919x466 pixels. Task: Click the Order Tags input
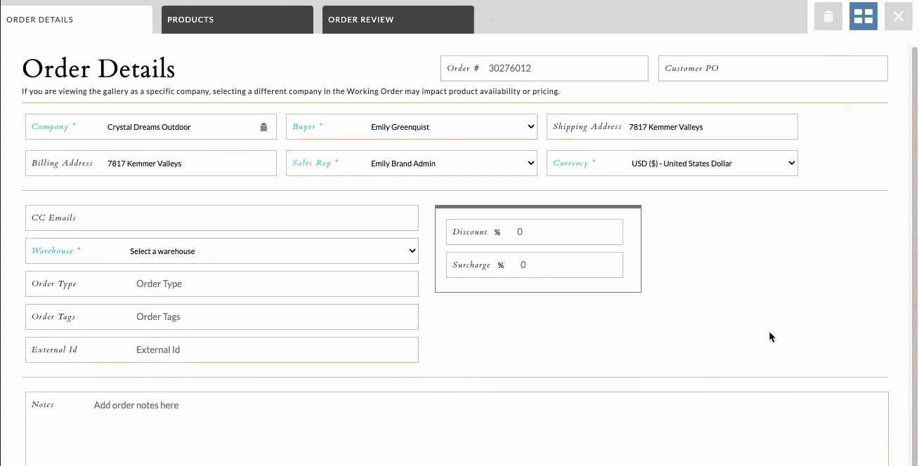pos(221,317)
